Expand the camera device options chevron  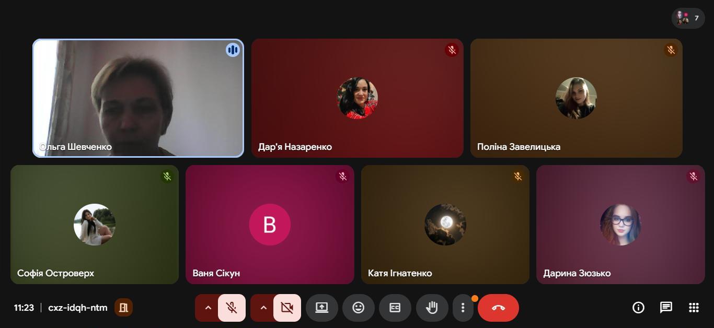[263, 308]
